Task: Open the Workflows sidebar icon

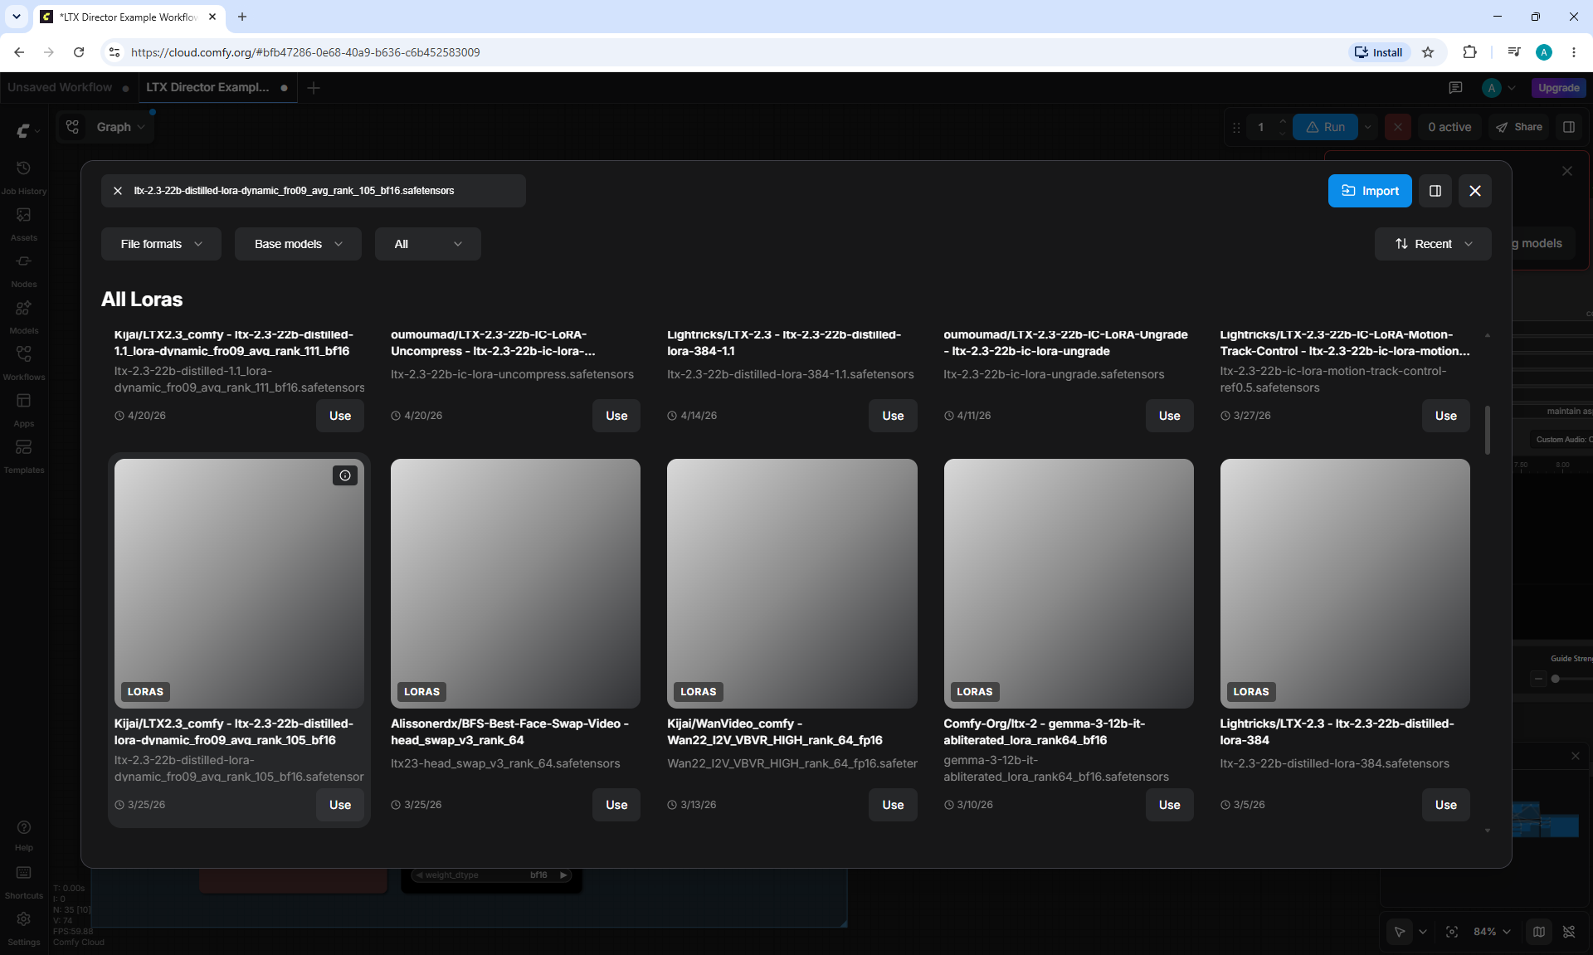Action: [x=23, y=362]
